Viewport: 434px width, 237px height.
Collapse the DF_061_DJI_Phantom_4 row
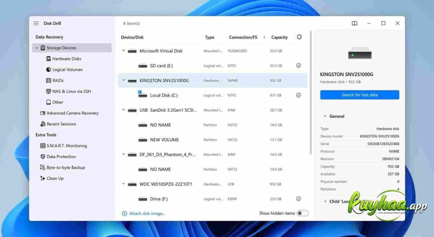123,154
